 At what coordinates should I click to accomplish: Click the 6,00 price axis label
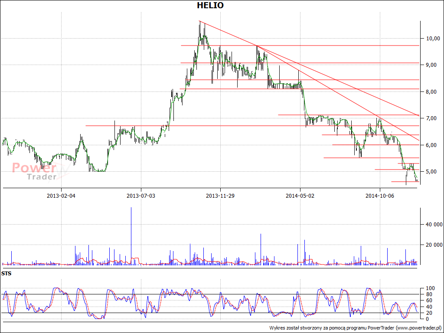click(x=431, y=145)
